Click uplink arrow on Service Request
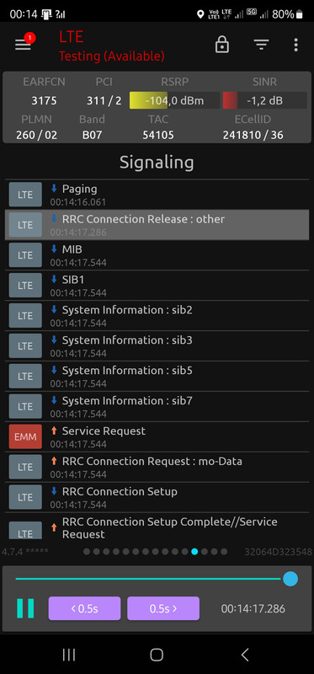314x674 pixels. 54,431
